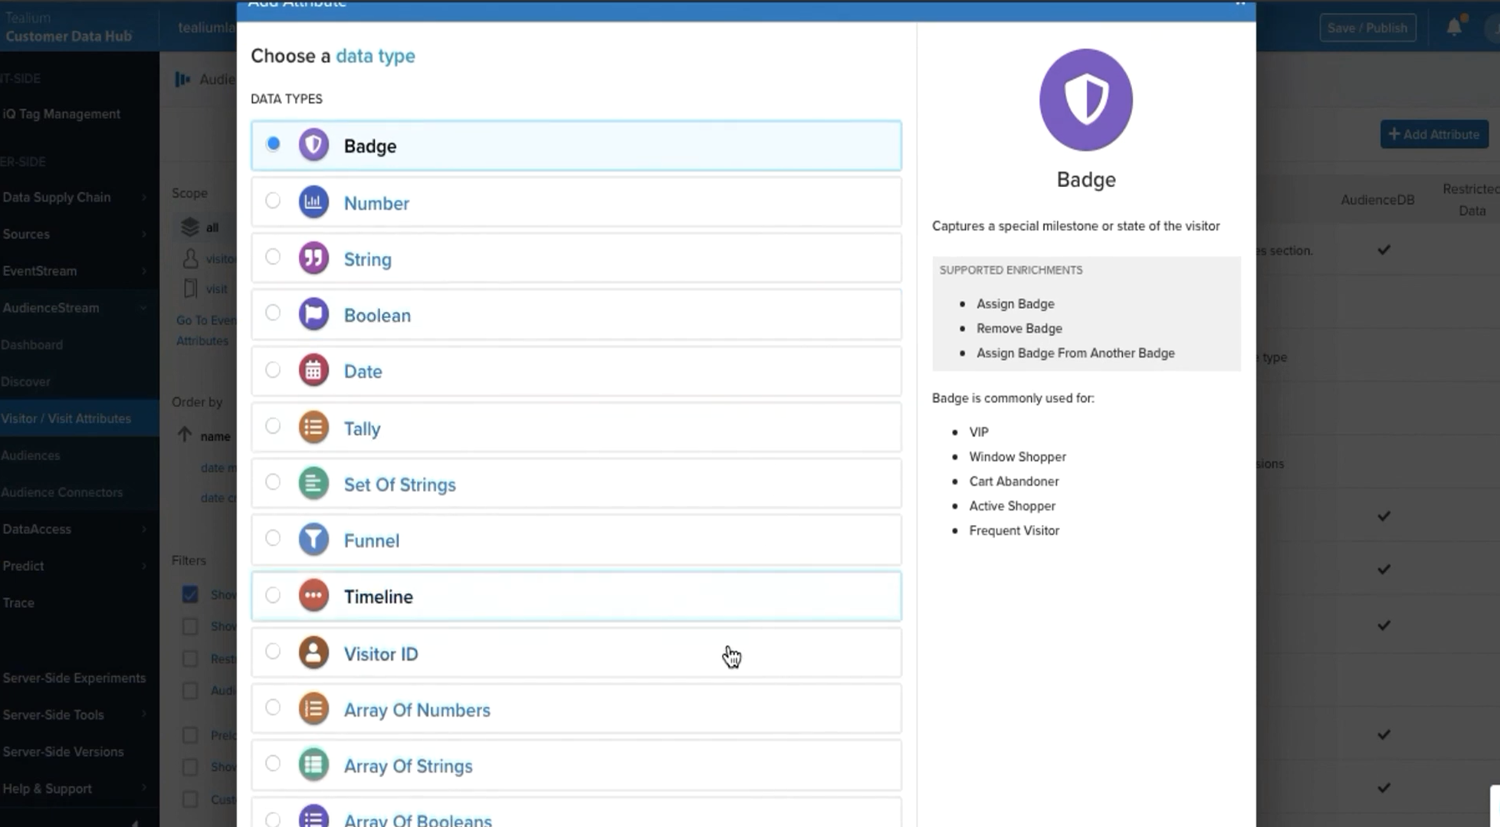Click the Number chart icon
Screen dimensions: 1500x827
[313, 202]
